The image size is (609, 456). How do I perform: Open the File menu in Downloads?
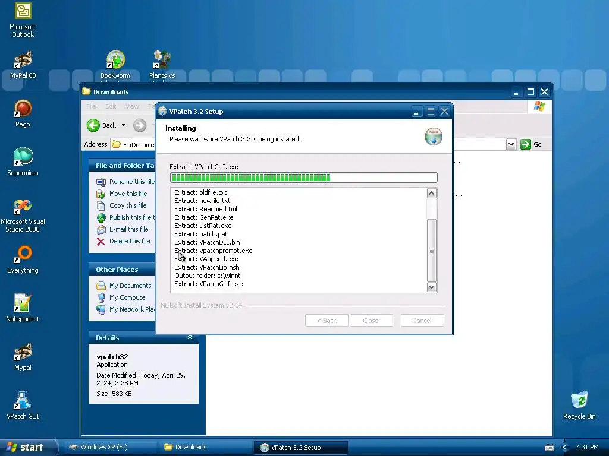pos(91,106)
